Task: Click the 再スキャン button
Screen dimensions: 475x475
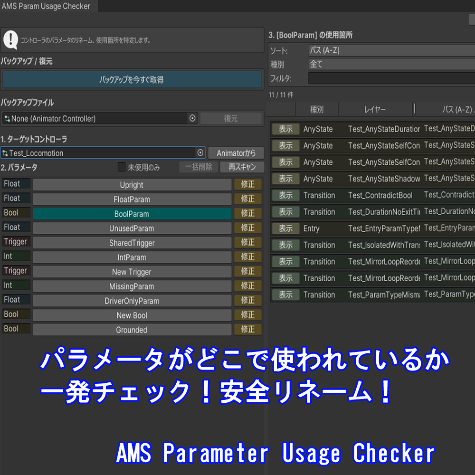Action: (242, 167)
